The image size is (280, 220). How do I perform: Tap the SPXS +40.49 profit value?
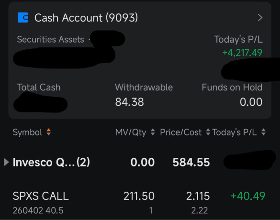(x=248, y=196)
